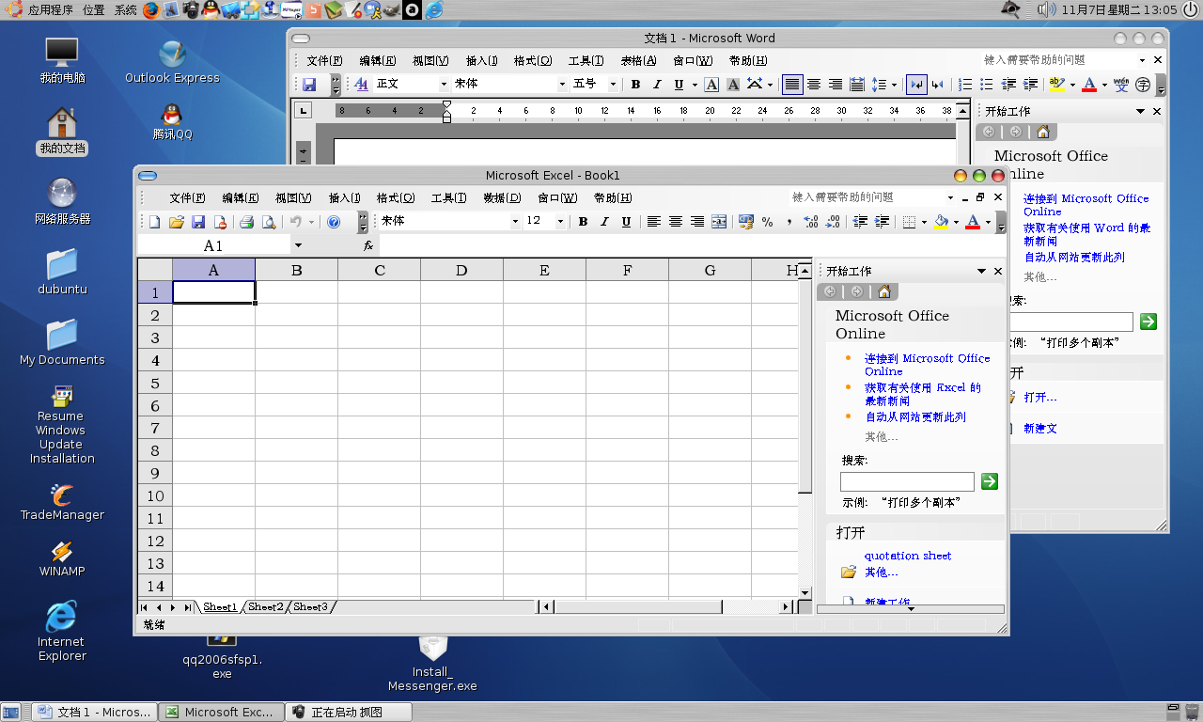Click green search arrow button in Excel pane
The image size is (1203, 722).
coord(989,481)
